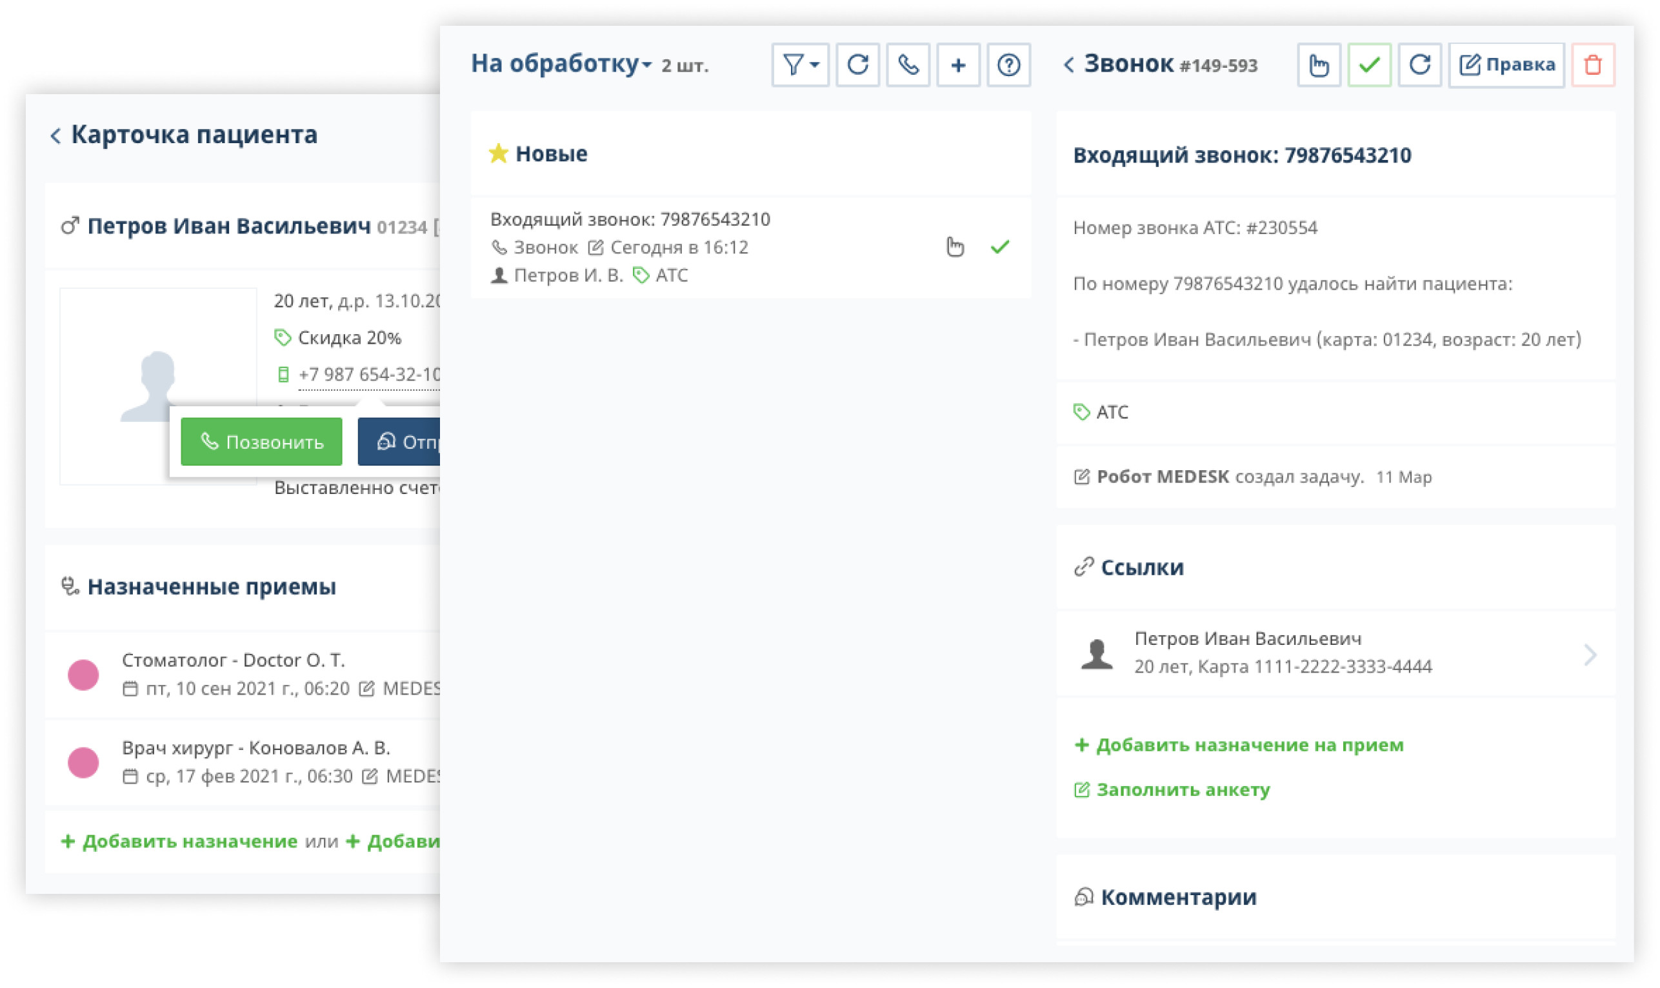This screenshot has width=1660, height=988.
Task: Click the Петров И. В. person label in task row
Action: click(x=557, y=275)
